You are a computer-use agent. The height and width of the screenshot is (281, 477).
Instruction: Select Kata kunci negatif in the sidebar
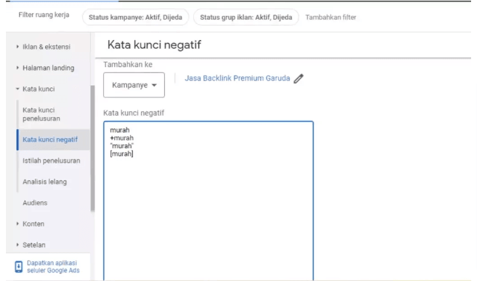coord(51,139)
